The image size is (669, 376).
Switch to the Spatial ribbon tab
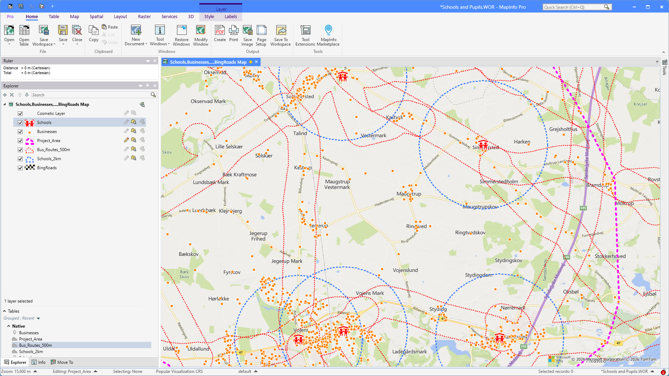click(96, 16)
